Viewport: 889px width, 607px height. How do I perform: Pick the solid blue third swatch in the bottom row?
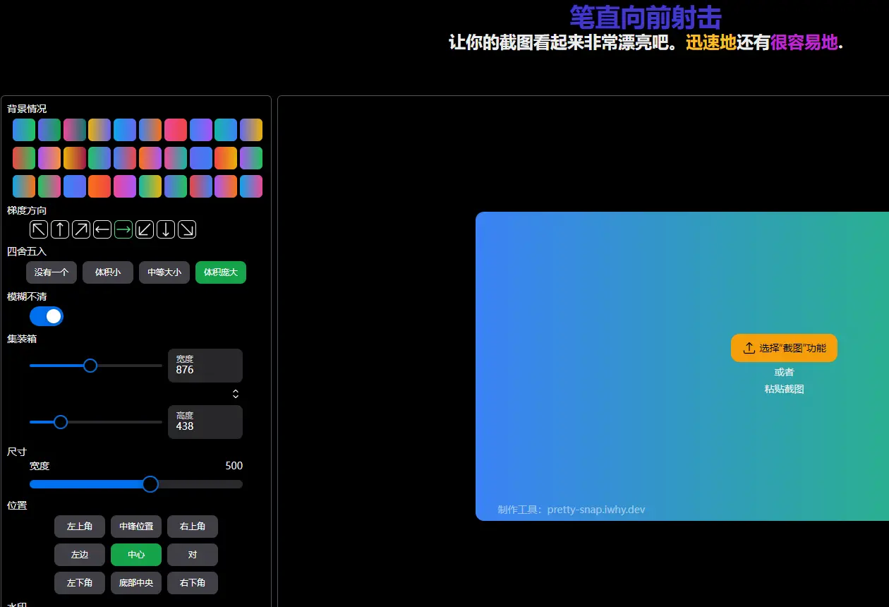point(75,186)
